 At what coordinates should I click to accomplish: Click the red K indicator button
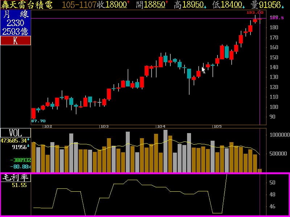[15, 41]
